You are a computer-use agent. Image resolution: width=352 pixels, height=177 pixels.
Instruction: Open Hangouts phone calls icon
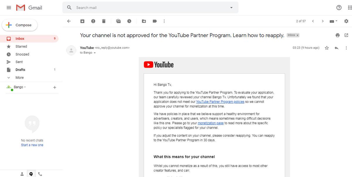click(x=40, y=174)
